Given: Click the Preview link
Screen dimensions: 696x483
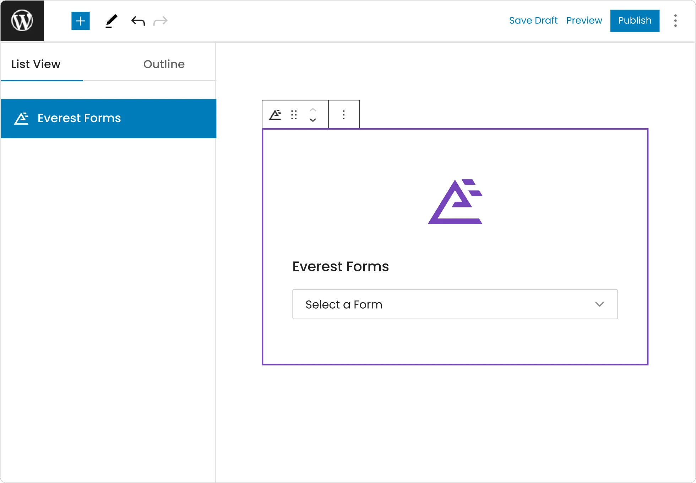Looking at the screenshot, I should pyautogui.click(x=584, y=21).
